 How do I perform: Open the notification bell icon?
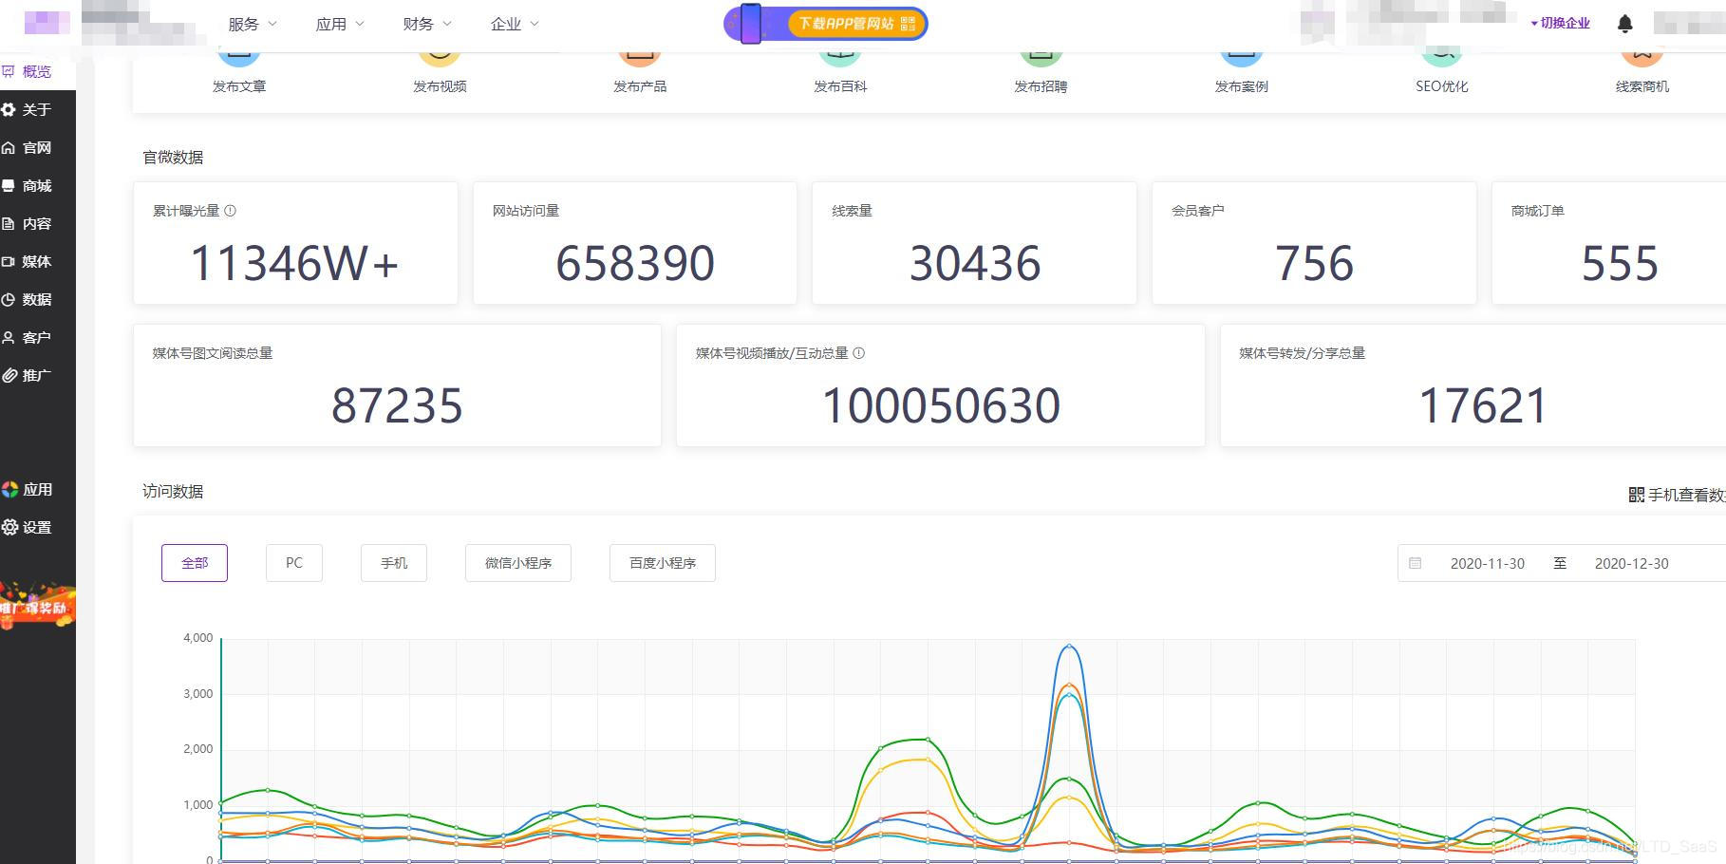coord(1624,24)
